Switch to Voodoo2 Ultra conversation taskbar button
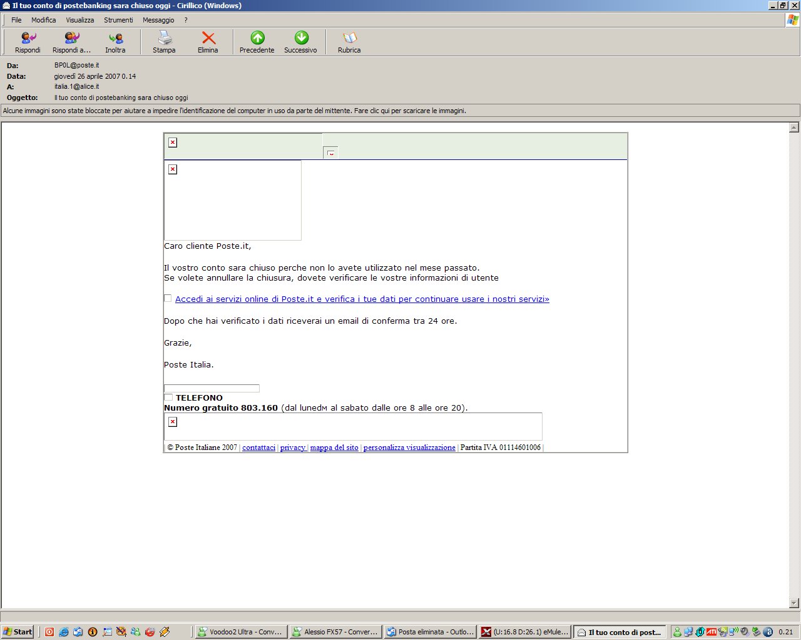This screenshot has height=640, width=801. point(240,632)
